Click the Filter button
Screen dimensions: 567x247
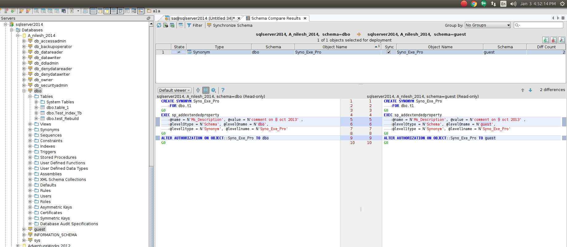[x=195, y=25]
